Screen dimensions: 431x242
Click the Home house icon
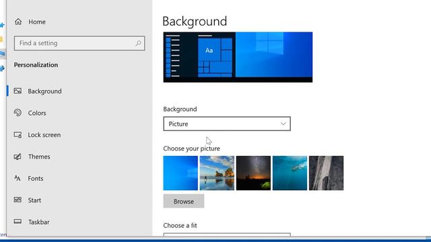[18, 22]
